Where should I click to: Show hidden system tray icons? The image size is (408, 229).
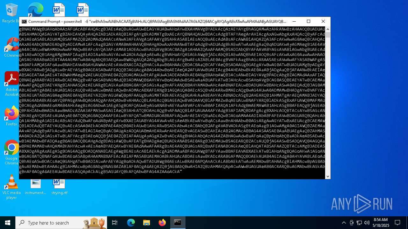pos(344,223)
